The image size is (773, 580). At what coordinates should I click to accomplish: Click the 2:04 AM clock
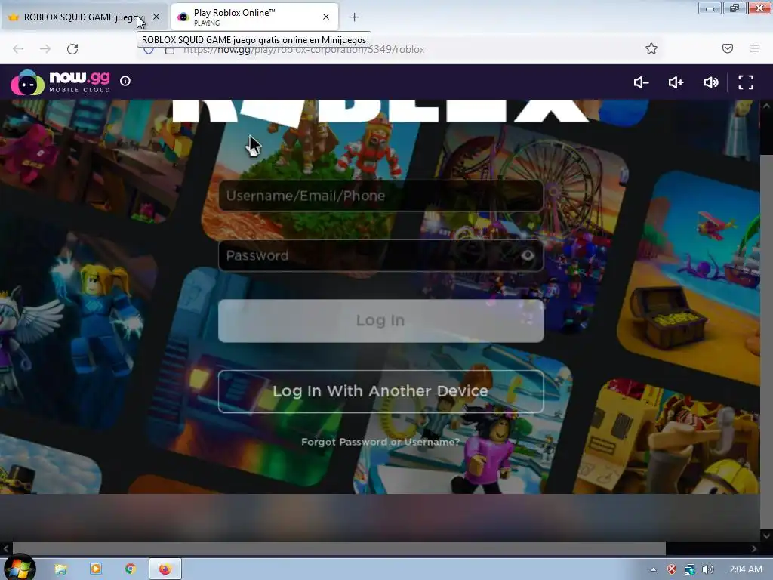tap(746, 569)
